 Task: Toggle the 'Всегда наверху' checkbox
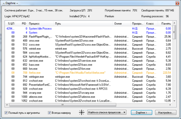tap(49, 113)
